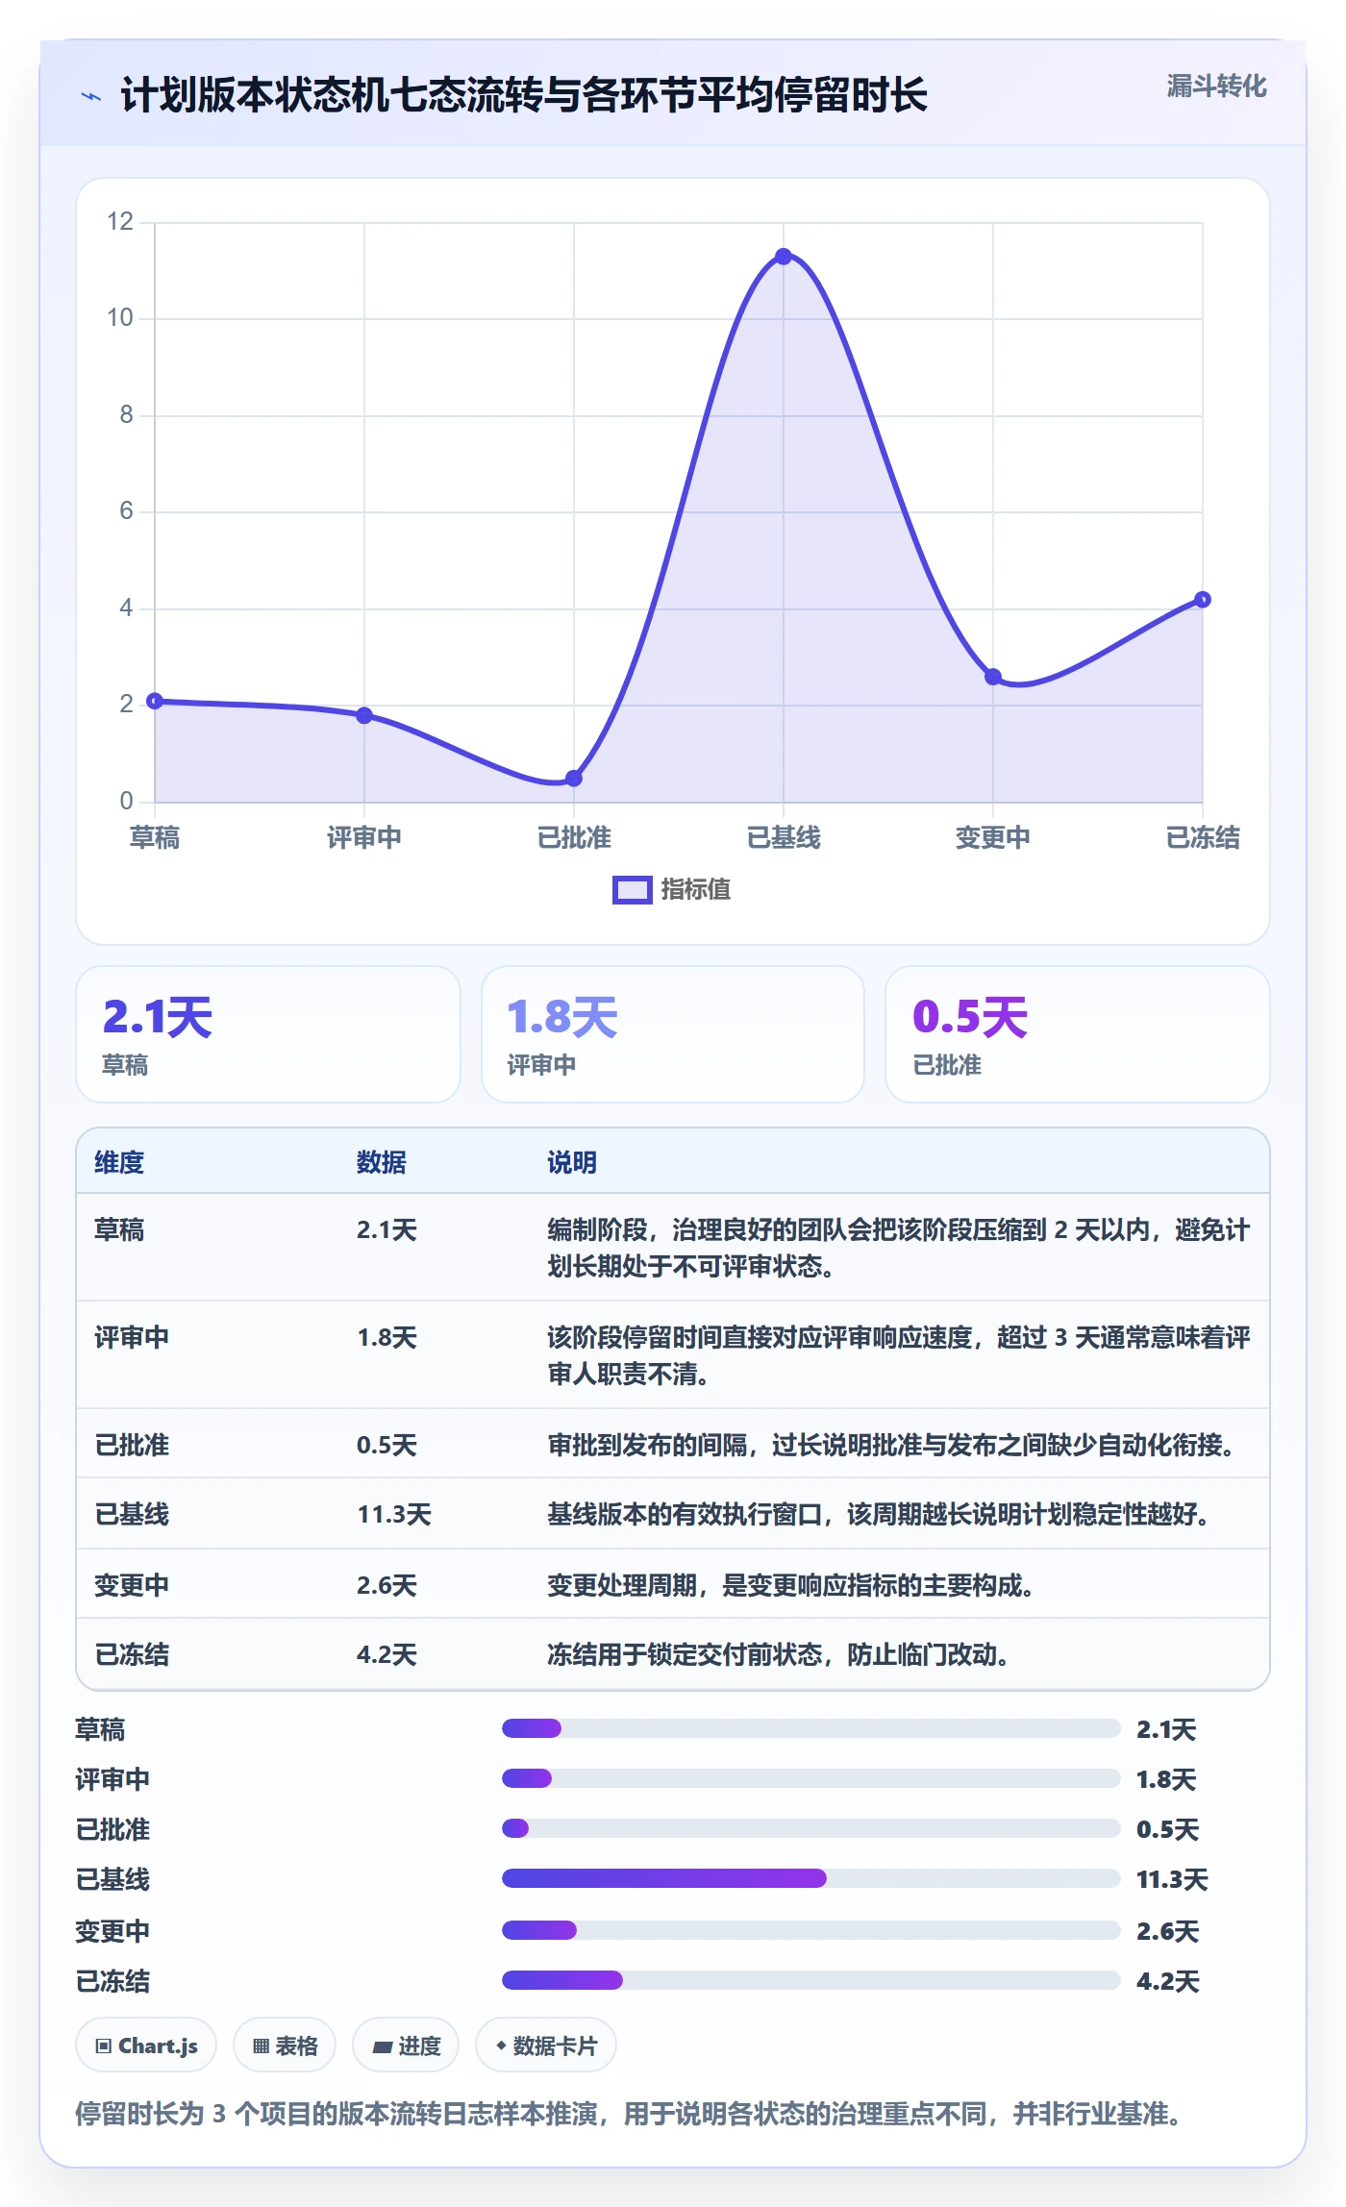Image resolution: width=1346 pixels, height=2207 pixels.
Task: Click the 评审中 progress bar
Action: (811, 1778)
